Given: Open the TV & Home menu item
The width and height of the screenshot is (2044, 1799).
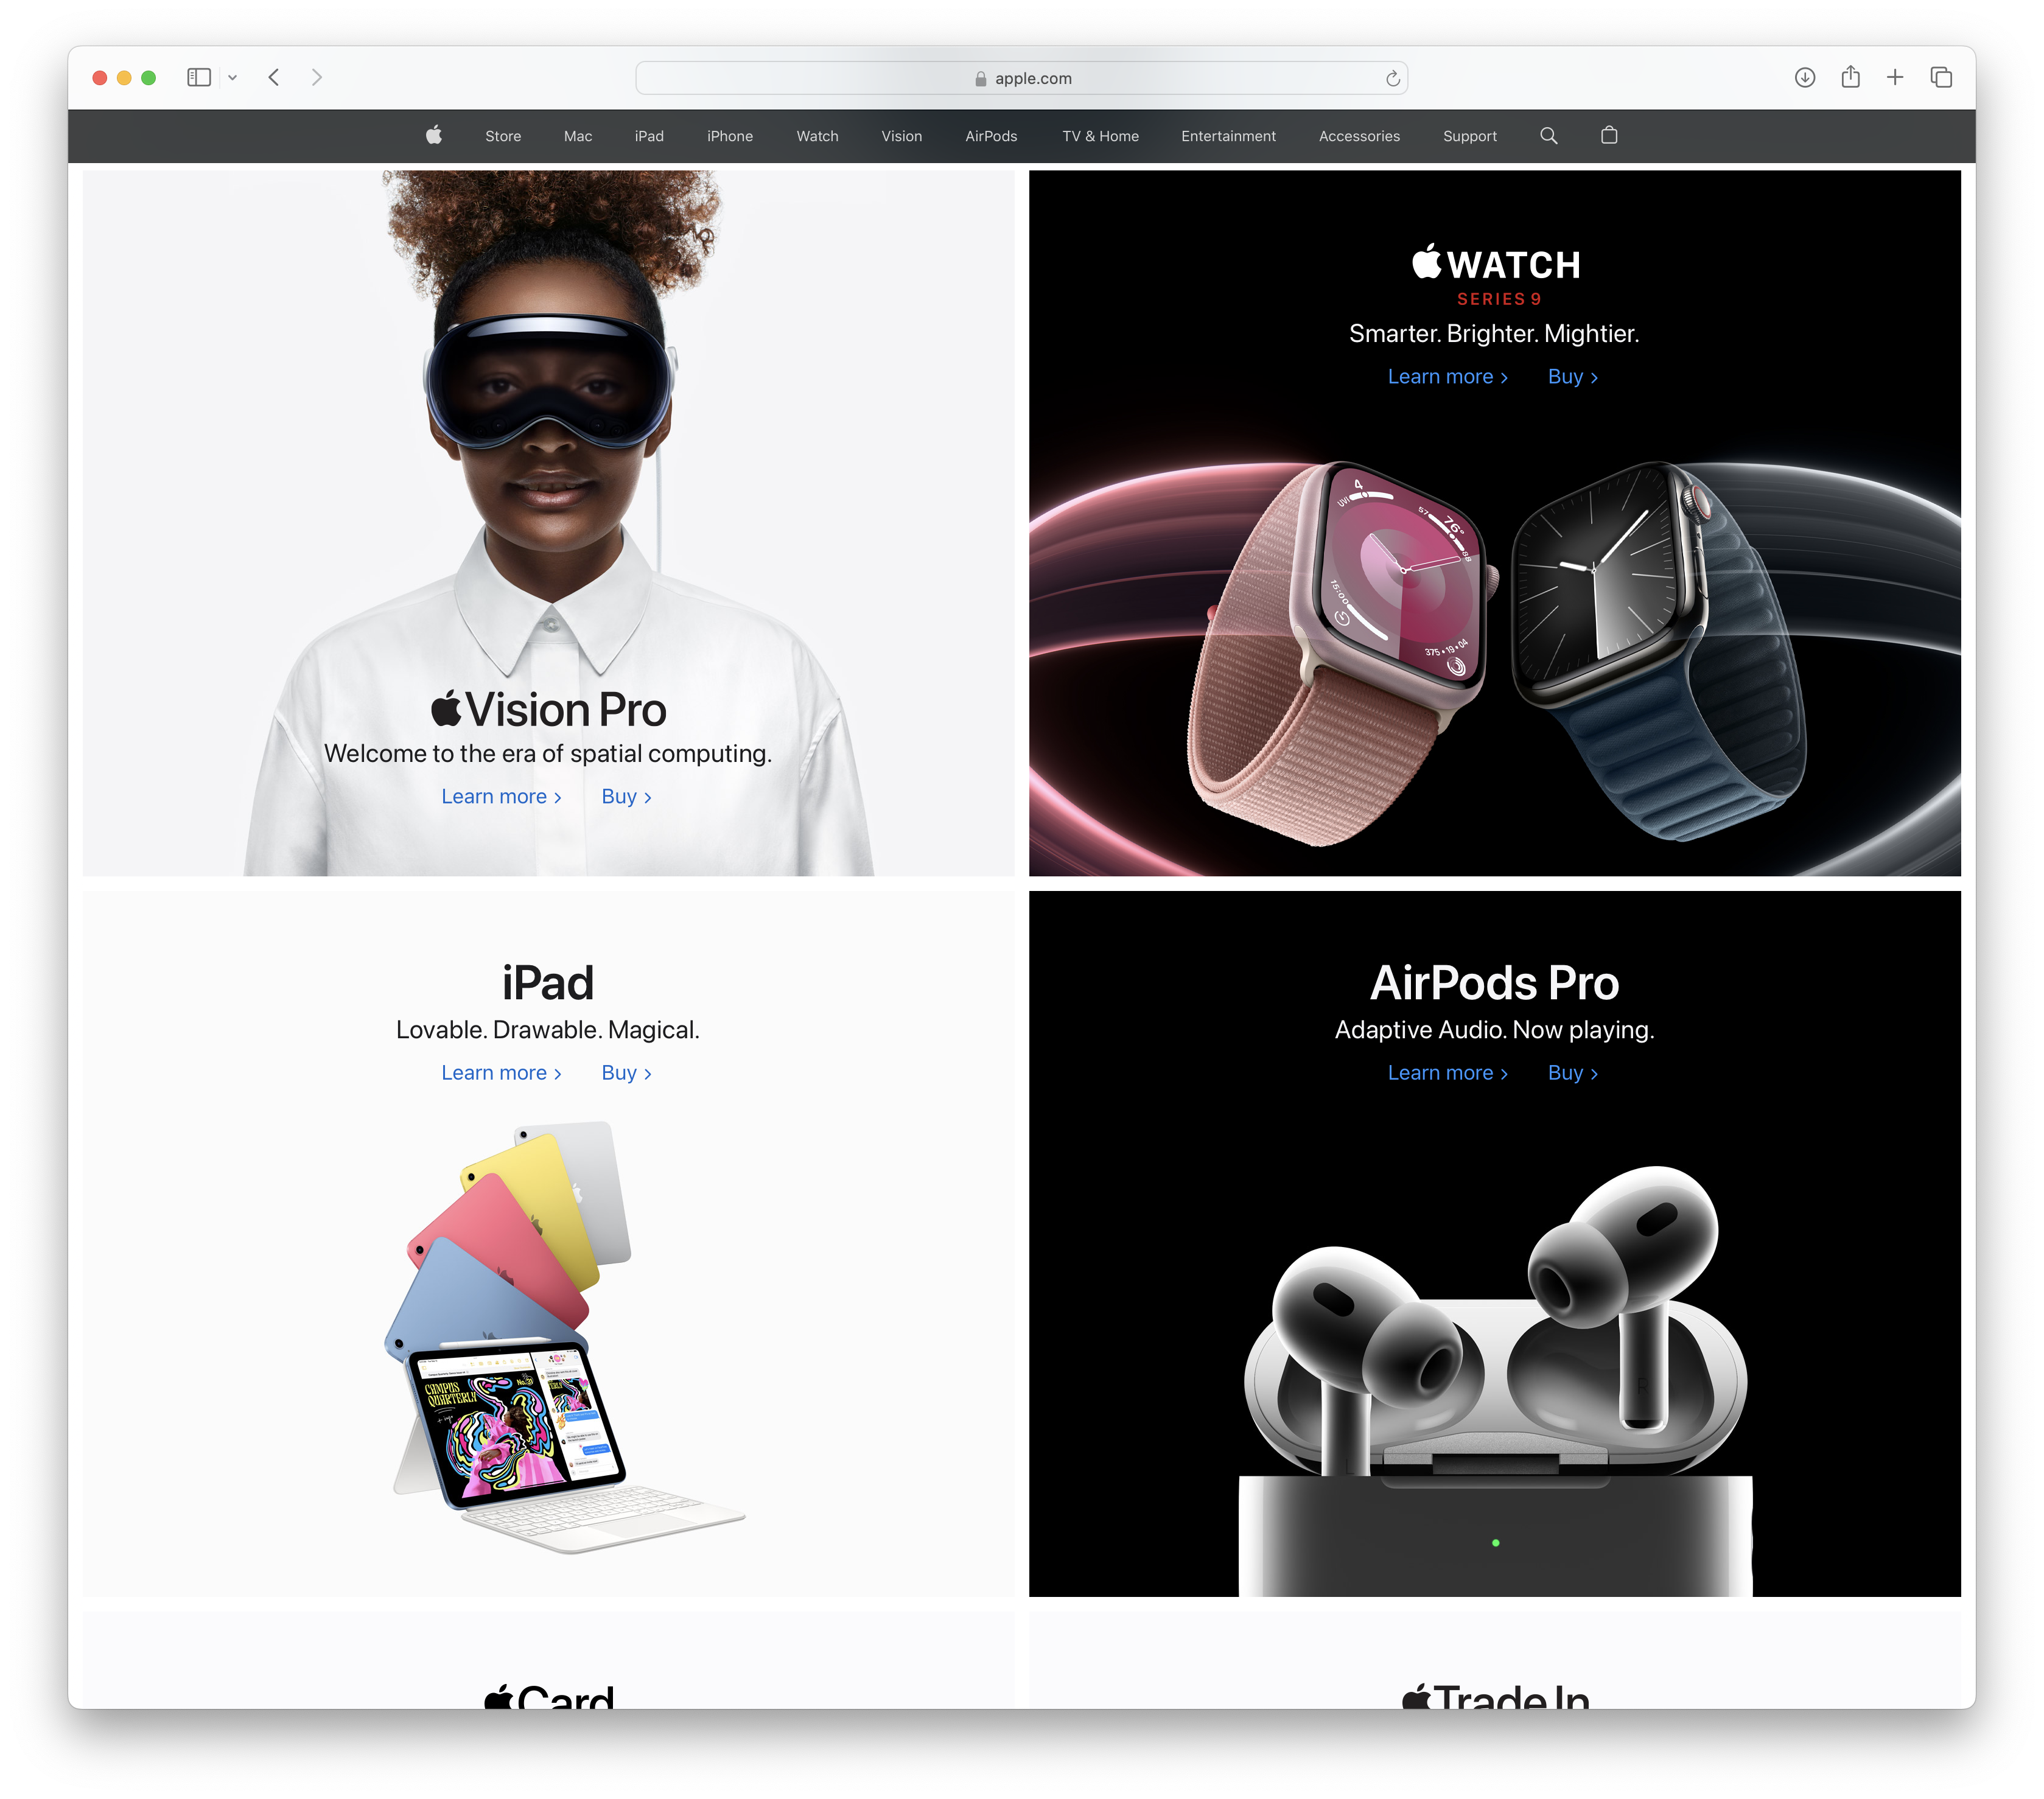Looking at the screenshot, I should click(x=1100, y=136).
